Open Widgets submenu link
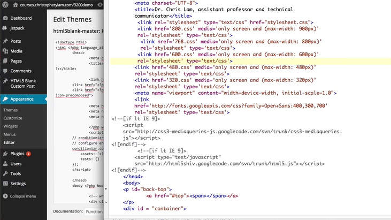 (x=11, y=126)
